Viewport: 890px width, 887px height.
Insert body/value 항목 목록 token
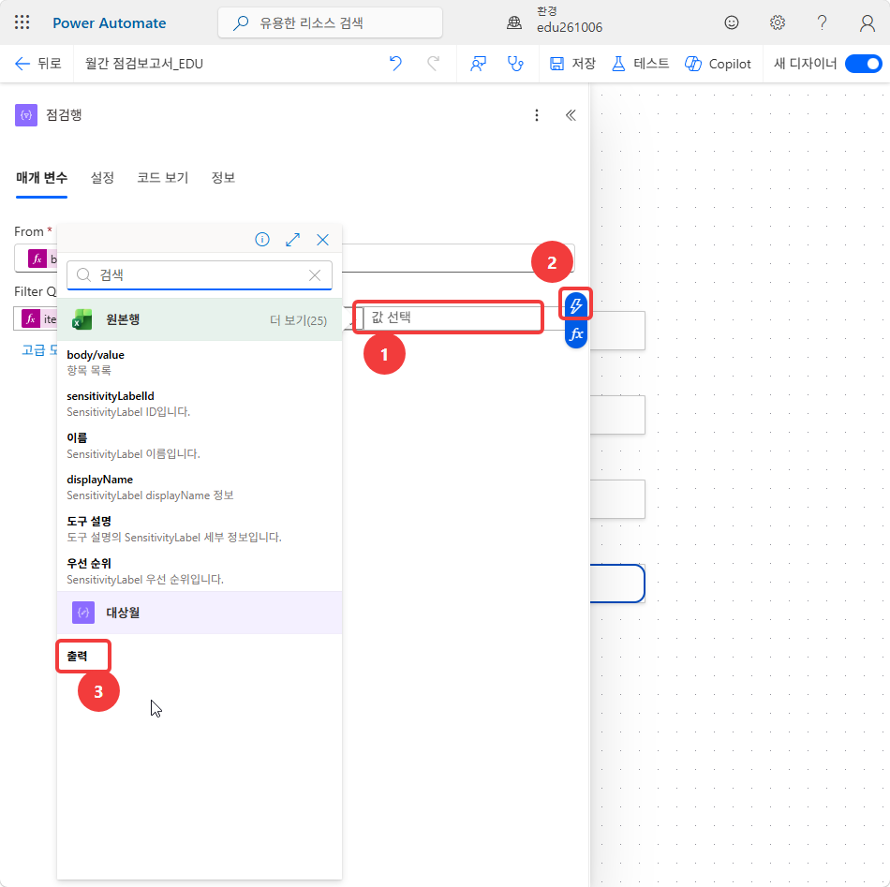(200, 362)
